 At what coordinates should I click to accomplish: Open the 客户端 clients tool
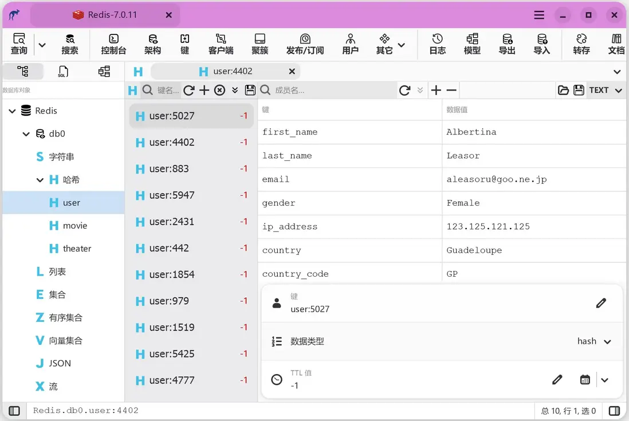pyautogui.click(x=221, y=44)
